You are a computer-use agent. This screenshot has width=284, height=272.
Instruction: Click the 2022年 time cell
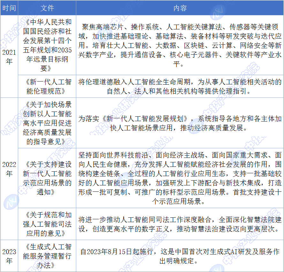(x=9, y=169)
